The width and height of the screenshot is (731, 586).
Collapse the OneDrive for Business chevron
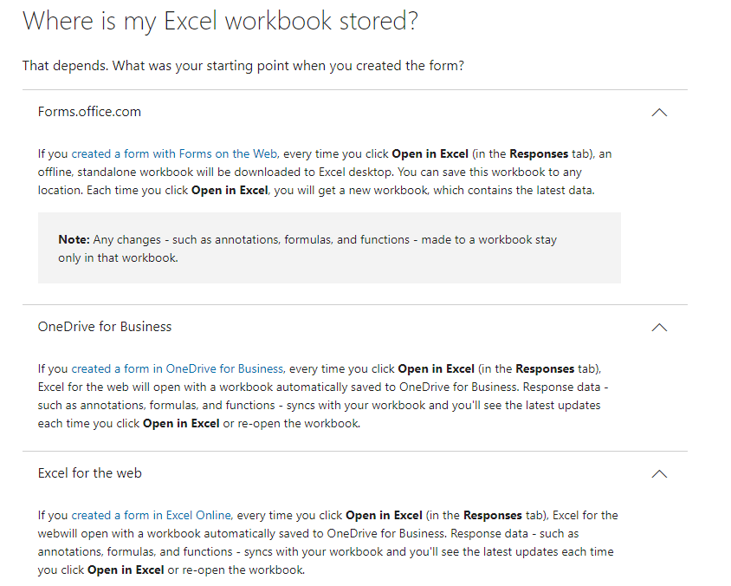click(659, 328)
